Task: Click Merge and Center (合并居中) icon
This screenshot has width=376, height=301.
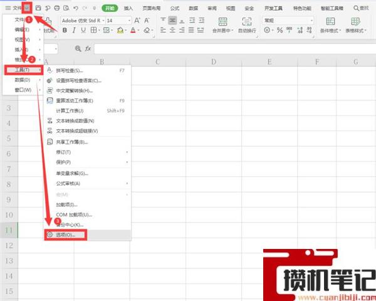Action: click(222, 21)
